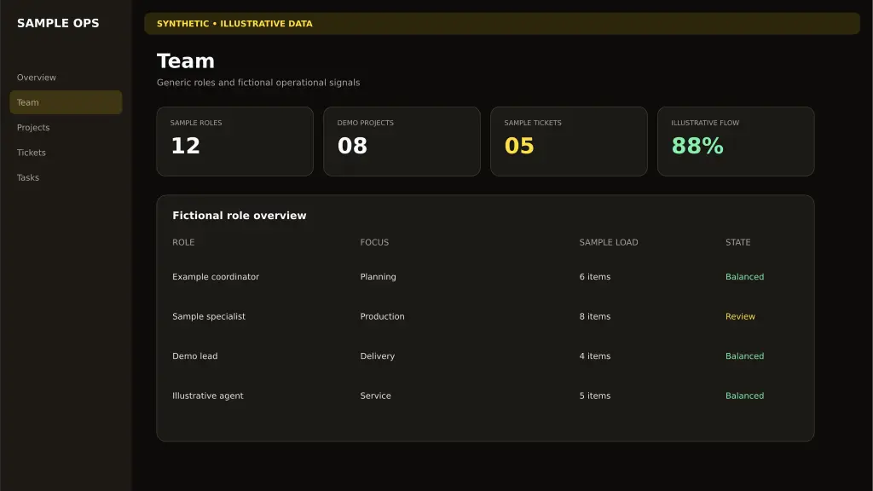Click the SAMPLE OPS logo title
Viewport: 873px width, 491px height.
click(x=58, y=23)
